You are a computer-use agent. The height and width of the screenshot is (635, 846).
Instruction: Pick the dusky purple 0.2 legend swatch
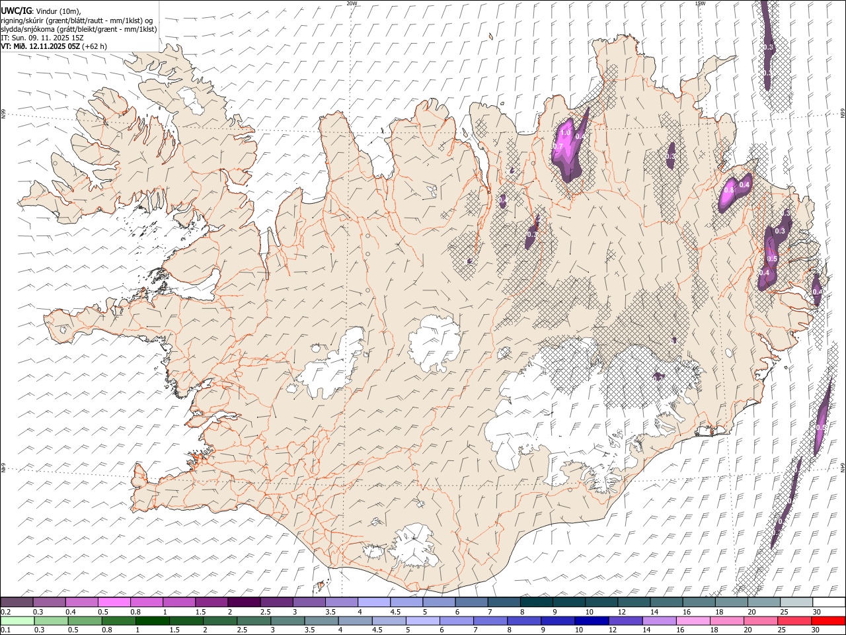pos(17,602)
